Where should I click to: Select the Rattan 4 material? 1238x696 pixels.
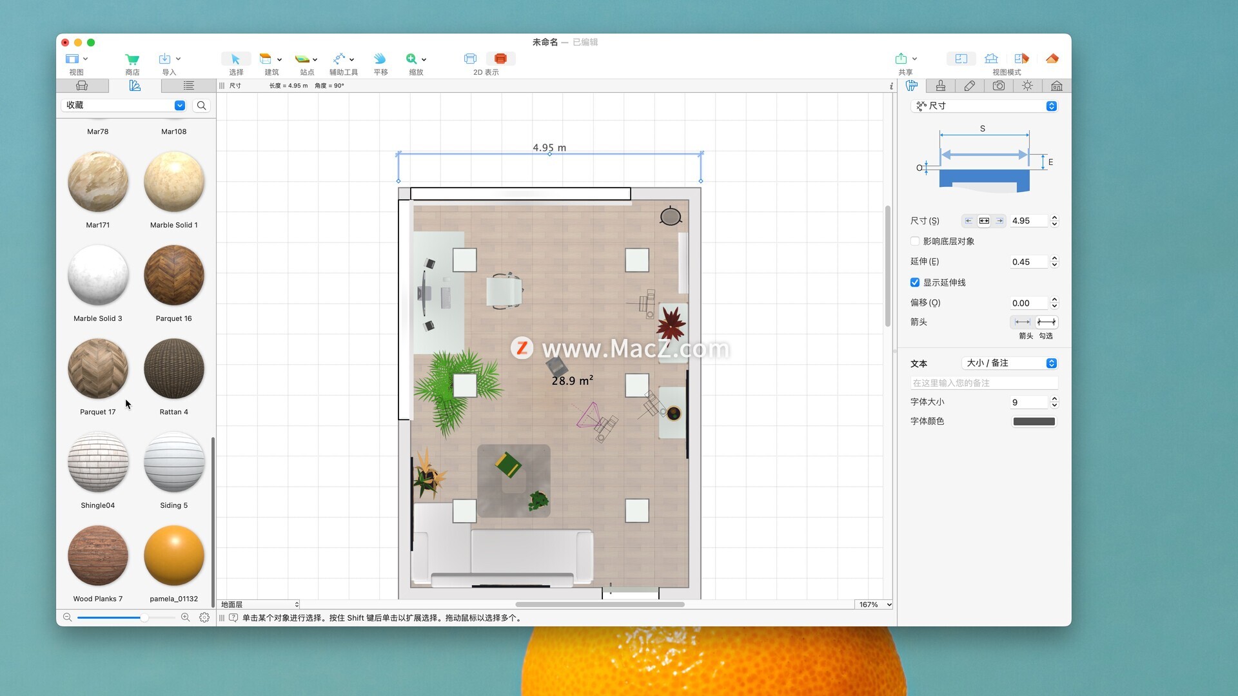pos(174,369)
